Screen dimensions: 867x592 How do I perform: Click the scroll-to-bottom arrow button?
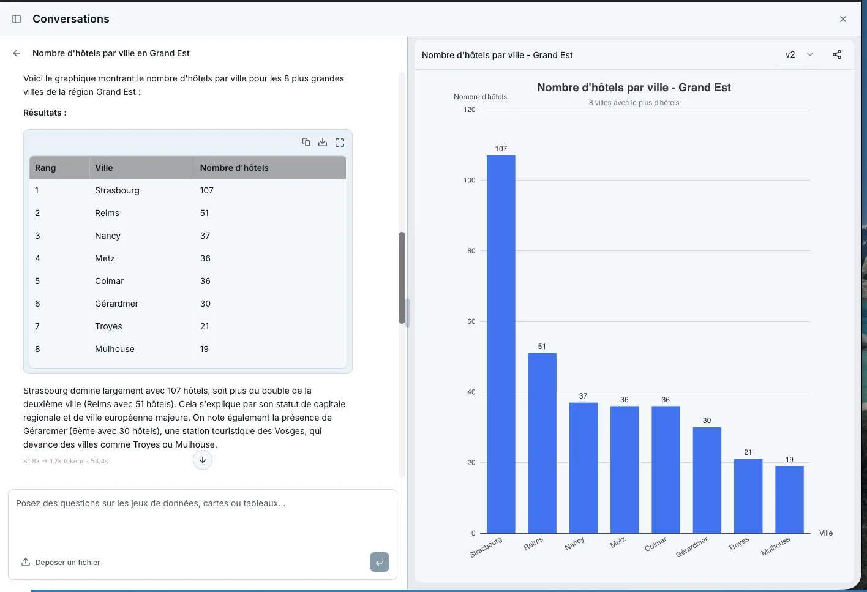[x=203, y=460]
